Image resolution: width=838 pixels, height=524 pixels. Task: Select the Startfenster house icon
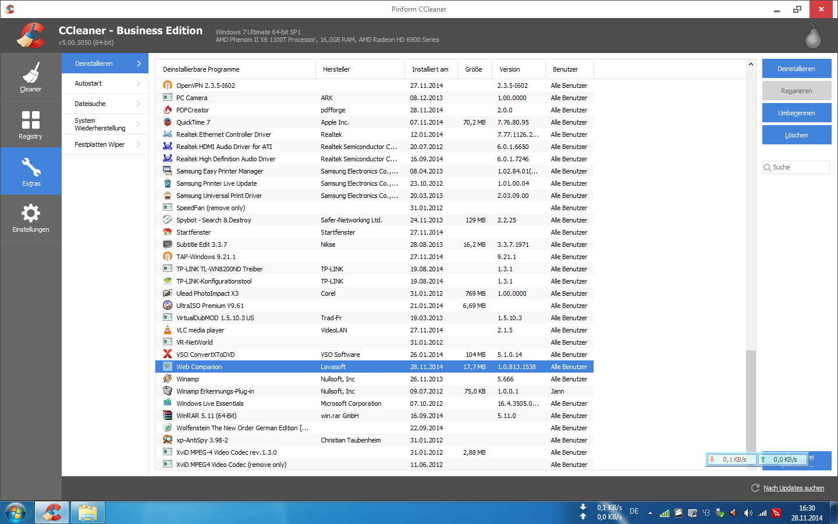point(168,232)
